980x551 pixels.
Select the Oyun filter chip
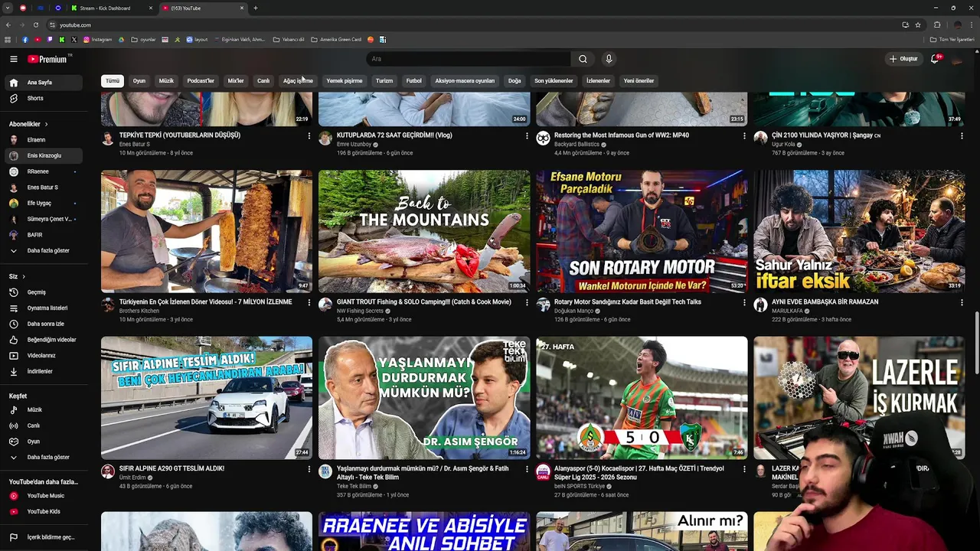pyautogui.click(x=139, y=81)
